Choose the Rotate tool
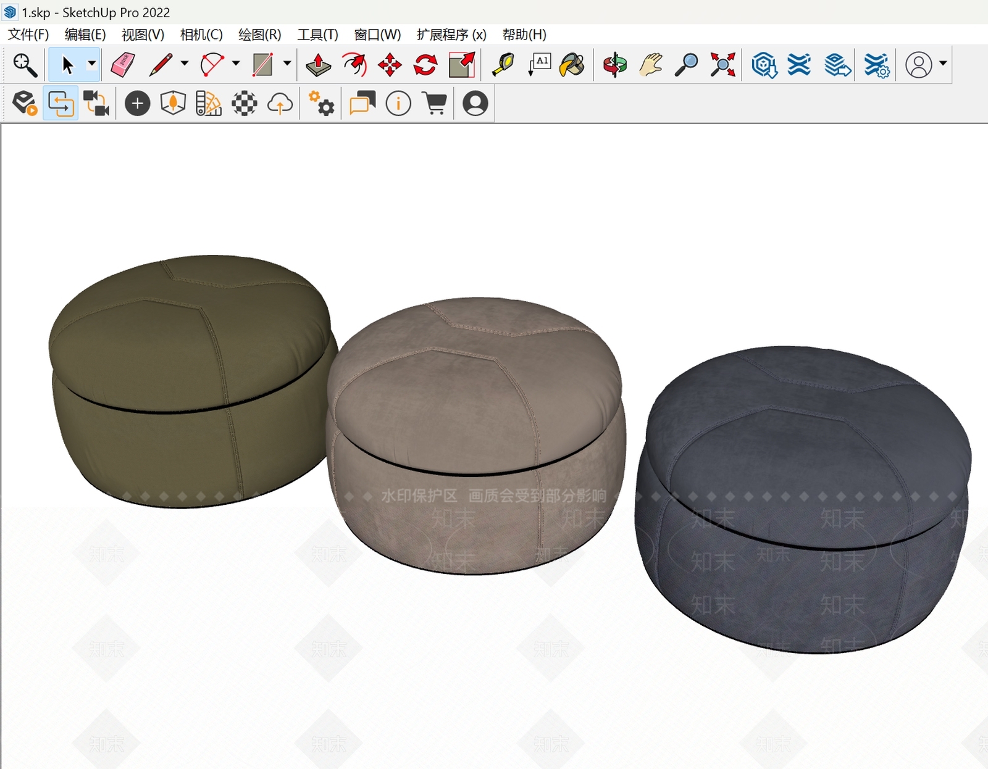The width and height of the screenshot is (988, 769). point(425,64)
